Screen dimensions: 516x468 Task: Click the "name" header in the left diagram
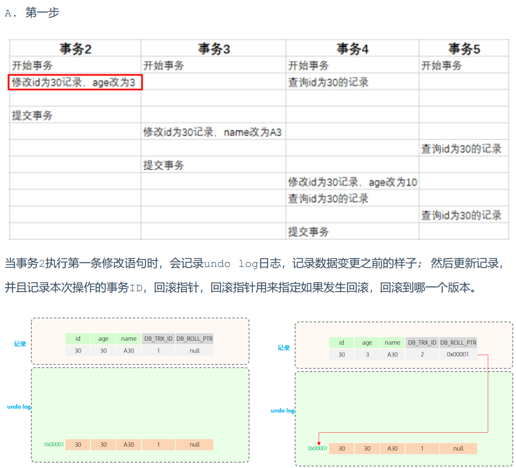pos(129,339)
